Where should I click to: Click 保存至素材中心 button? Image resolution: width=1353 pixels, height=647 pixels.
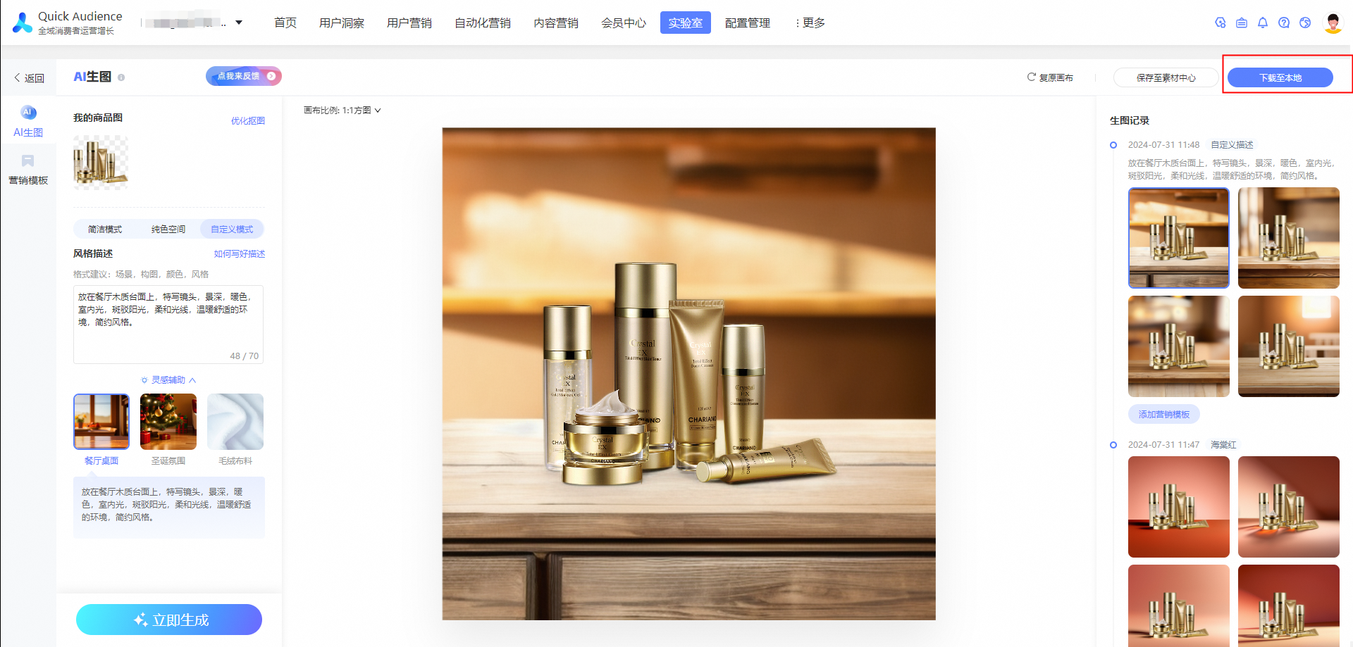coord(1166,77)
